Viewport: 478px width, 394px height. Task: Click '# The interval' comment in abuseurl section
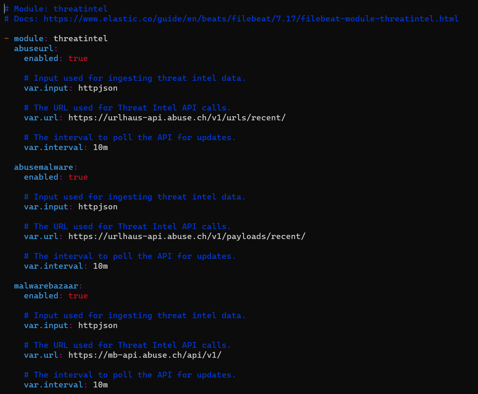coord(130,138)
